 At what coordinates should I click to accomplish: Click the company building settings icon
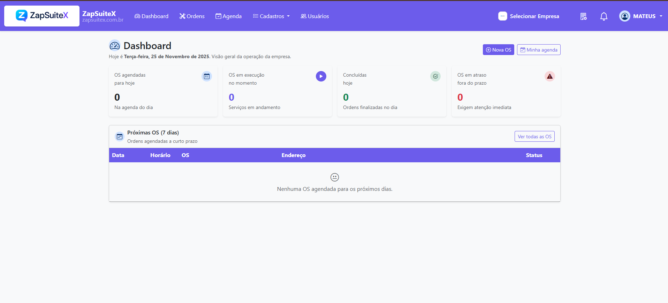(x=583, y=16)
